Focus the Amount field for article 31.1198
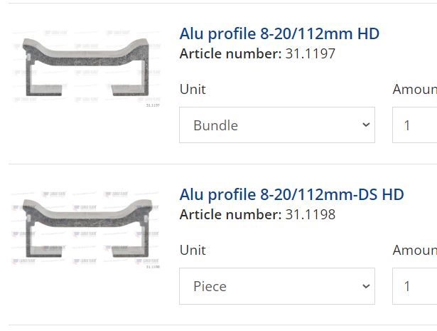Screen dimensions: 437x331 [x=415, y=286]
